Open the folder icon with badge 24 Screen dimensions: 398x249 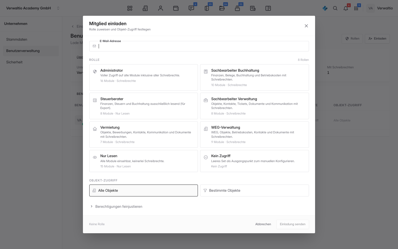(x=222, y=8)
